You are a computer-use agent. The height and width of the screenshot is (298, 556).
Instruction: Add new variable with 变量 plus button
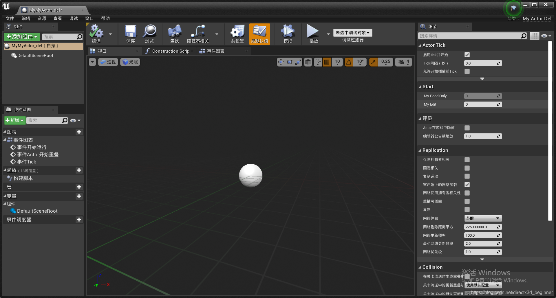tap(79, 196)
